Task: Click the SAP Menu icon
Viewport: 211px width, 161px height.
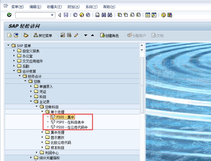Action: [x=16, y=35]
